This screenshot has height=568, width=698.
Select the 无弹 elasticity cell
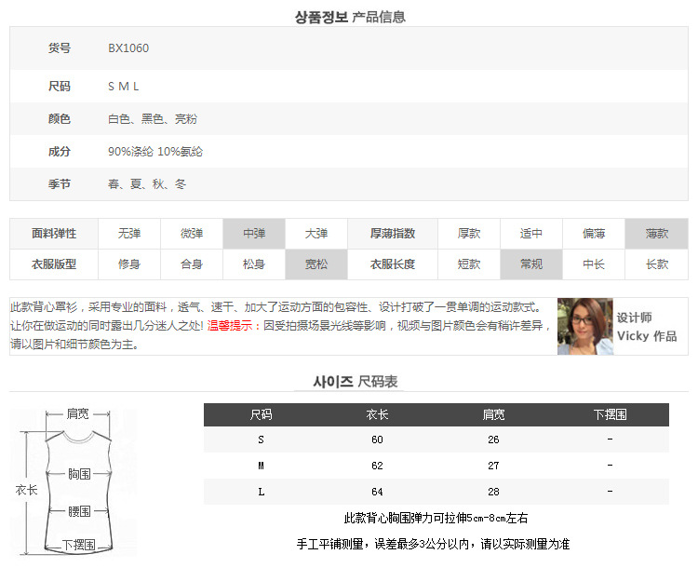[x=129, y=234]
